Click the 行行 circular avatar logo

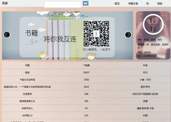[x=153, y=24]
